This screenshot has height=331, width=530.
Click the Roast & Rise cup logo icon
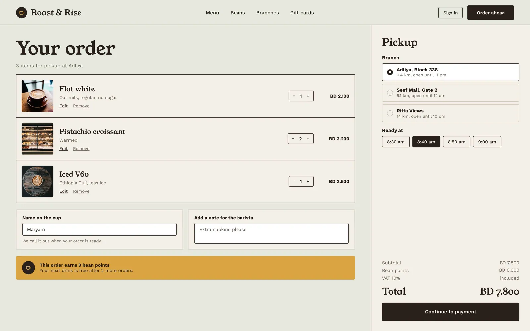pyautogui.click(x=22, y=13)
